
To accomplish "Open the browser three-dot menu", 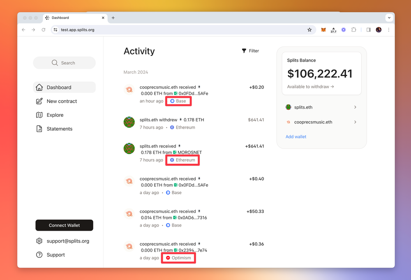I will [x=388, y=30].
